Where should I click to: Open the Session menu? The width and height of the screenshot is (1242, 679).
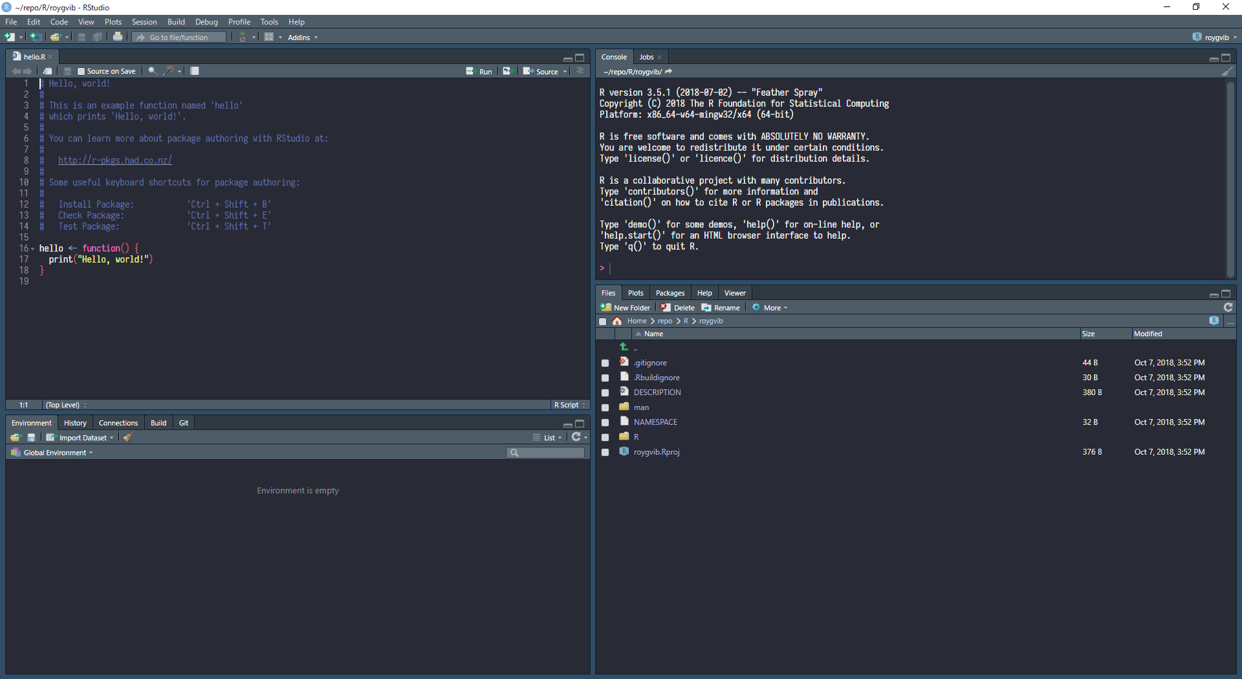[x=144, y=22]
